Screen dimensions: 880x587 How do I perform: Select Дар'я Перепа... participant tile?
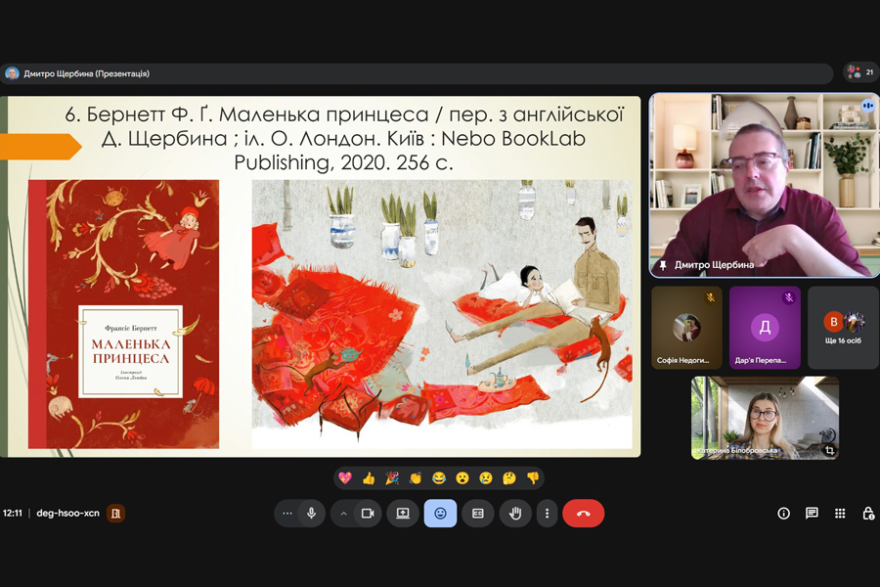click(765, 328)
